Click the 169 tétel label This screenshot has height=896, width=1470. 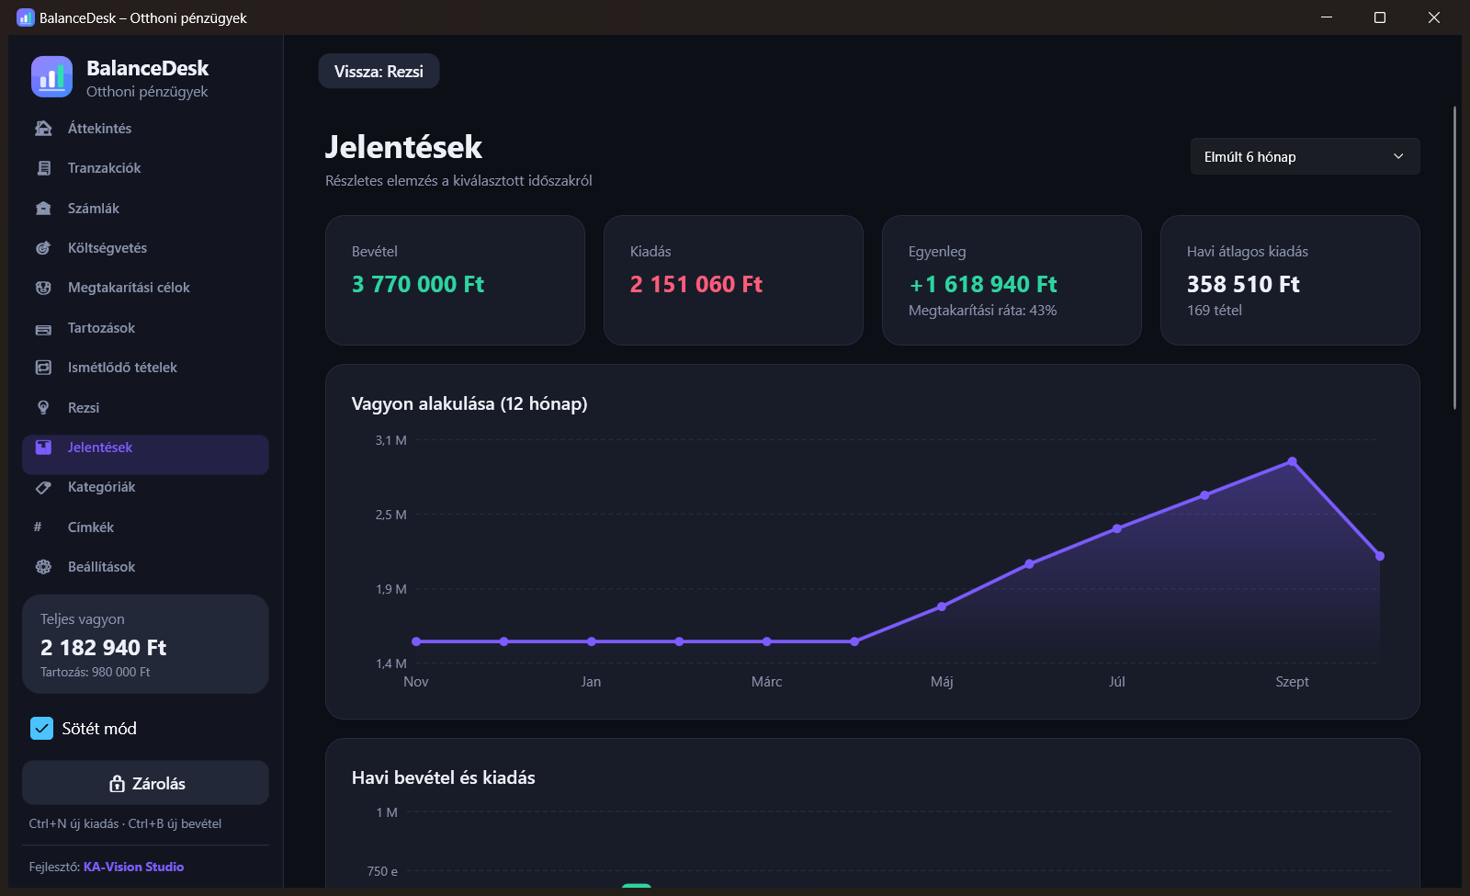point(1214,311)
